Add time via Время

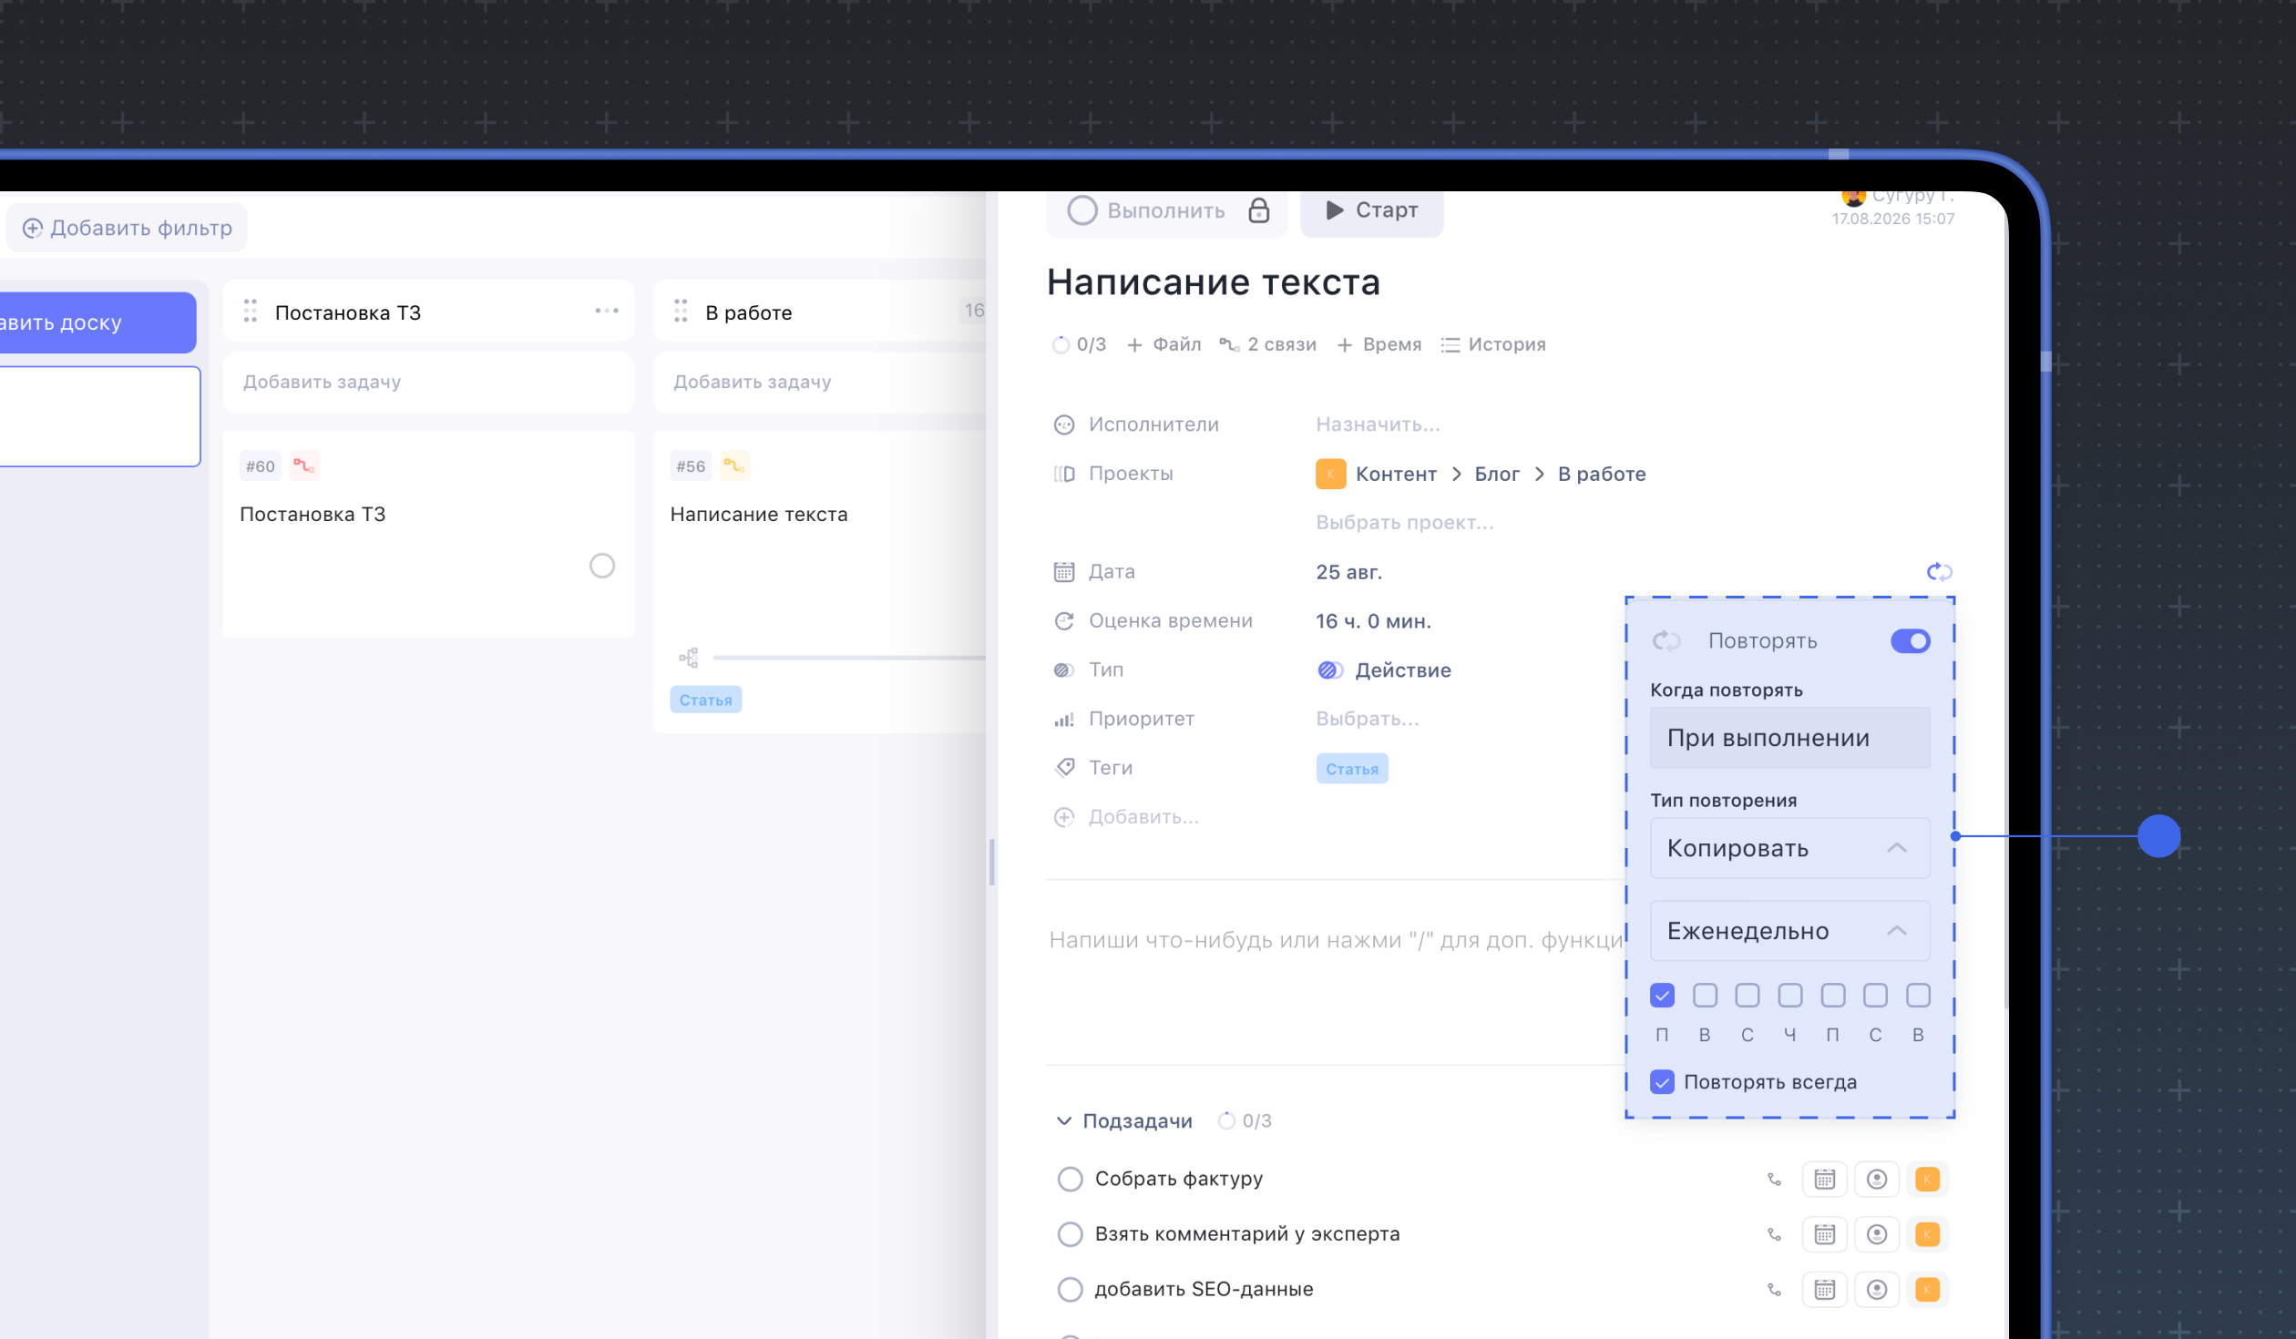(1379, 344)
